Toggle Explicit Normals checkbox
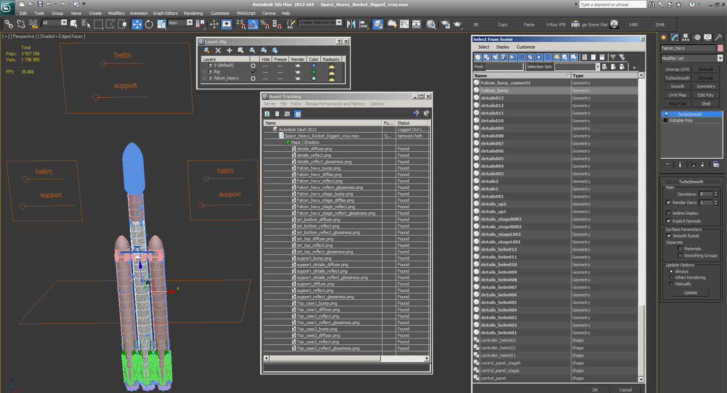This screenshot has height=393, width=727. (x=669, y=221)
